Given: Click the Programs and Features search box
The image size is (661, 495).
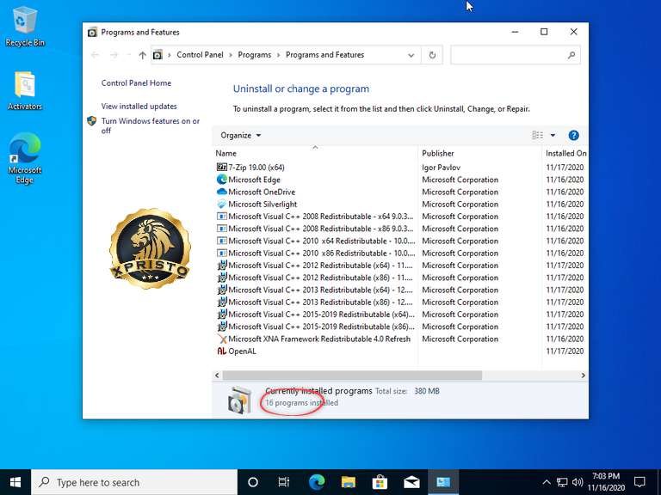Looking at the screenshot, I should coord(516,55).
